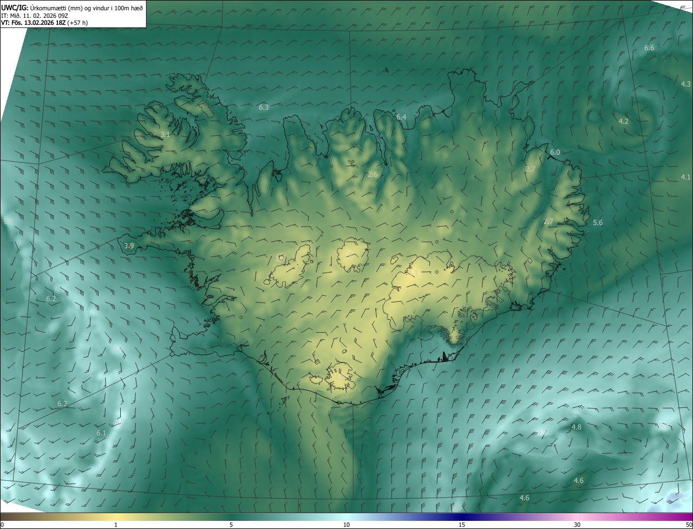
Task: Click the precipitable water colour scale bar
Action: (346, 517)
